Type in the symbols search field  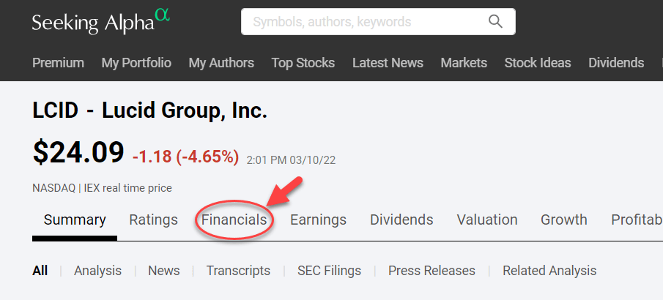(366, 21)
